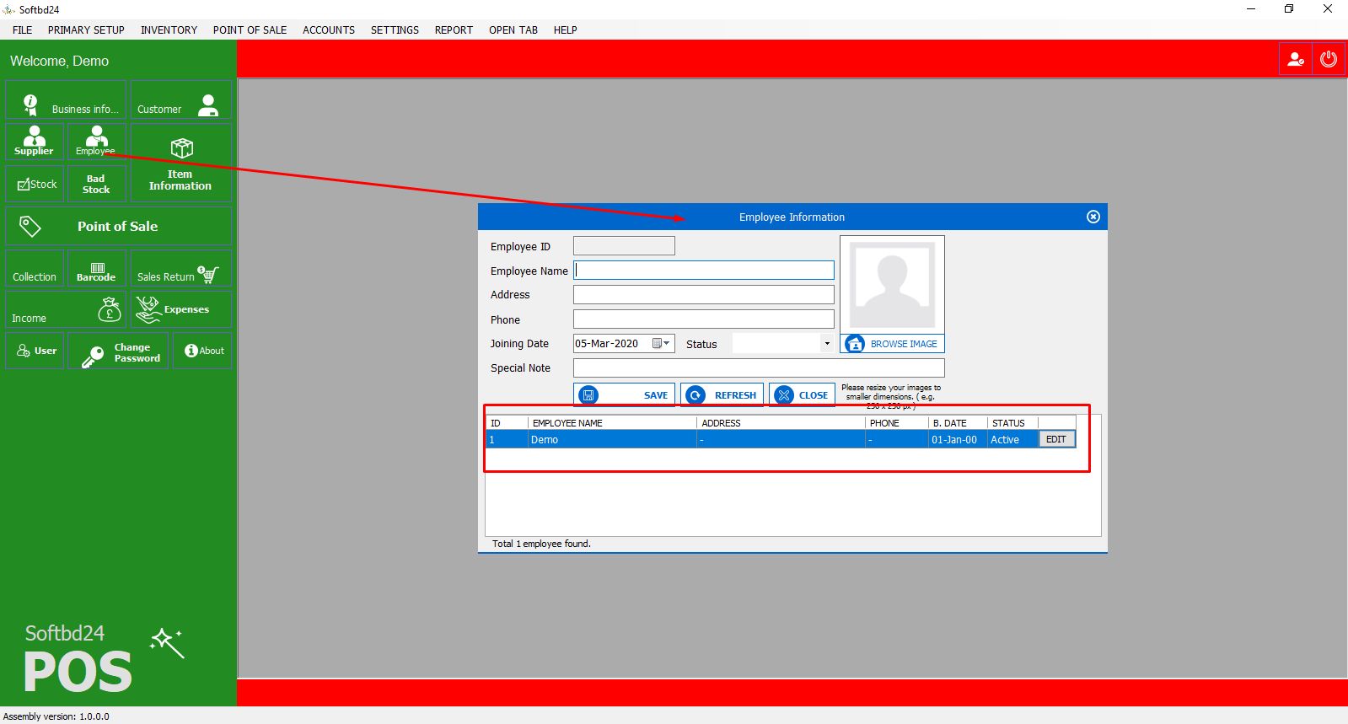This screenshot has height=724, width=1348.
Task: Restore down the Softbd24 window
Action: click(x=1289, y=9)
